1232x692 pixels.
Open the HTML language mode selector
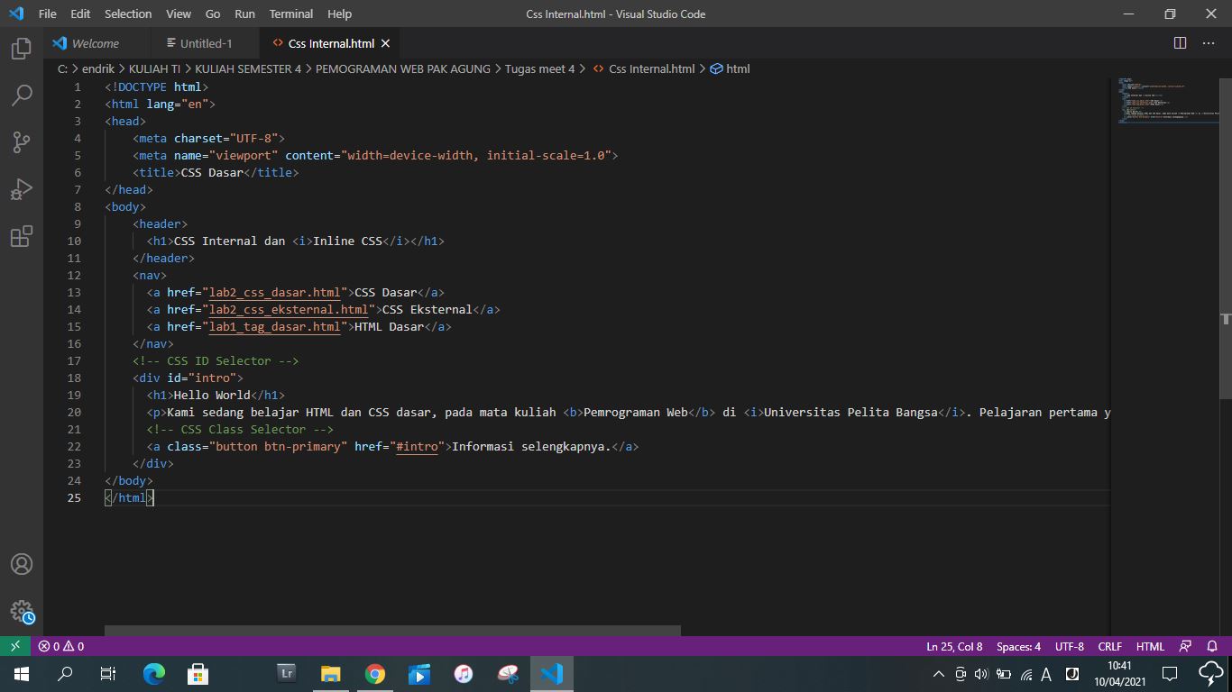pos(1150,646)
